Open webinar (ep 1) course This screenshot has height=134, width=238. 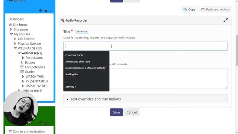pyautogui.click(x=32, y=90)
